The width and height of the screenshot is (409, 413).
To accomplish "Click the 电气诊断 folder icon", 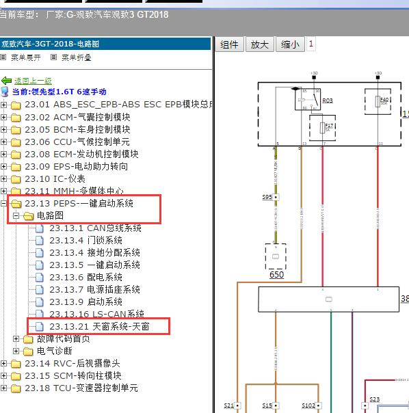I will pos(28,351).
